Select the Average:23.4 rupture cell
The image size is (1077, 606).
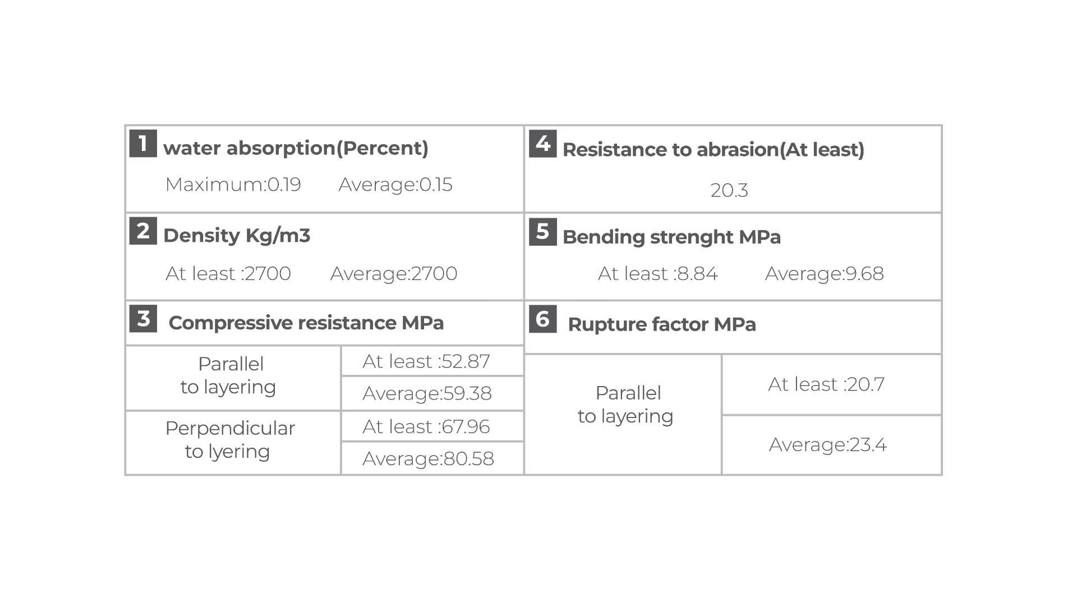coord(831,445)
